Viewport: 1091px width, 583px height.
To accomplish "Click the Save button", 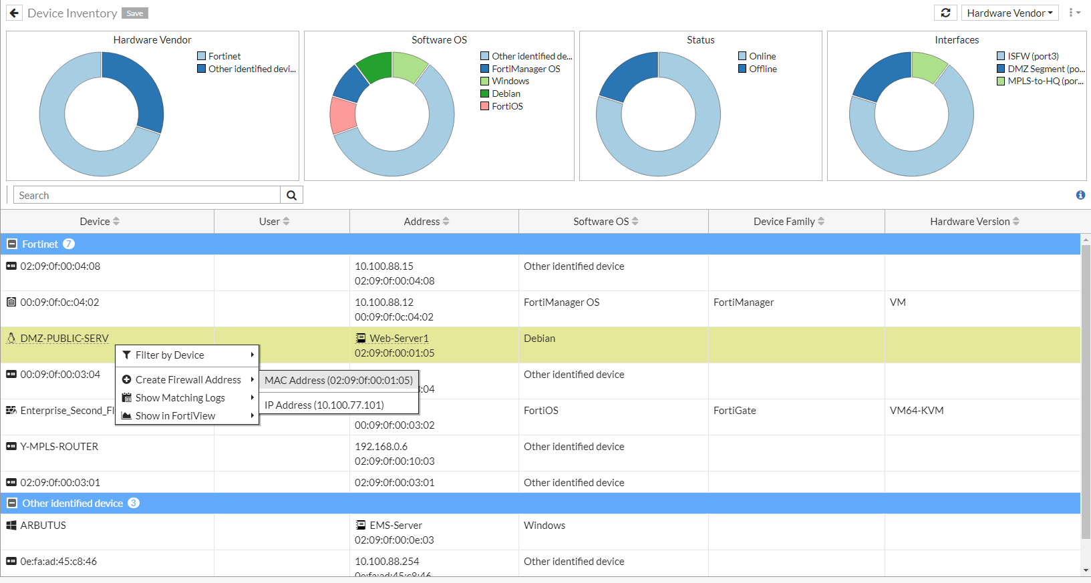I will coord(135,13).
